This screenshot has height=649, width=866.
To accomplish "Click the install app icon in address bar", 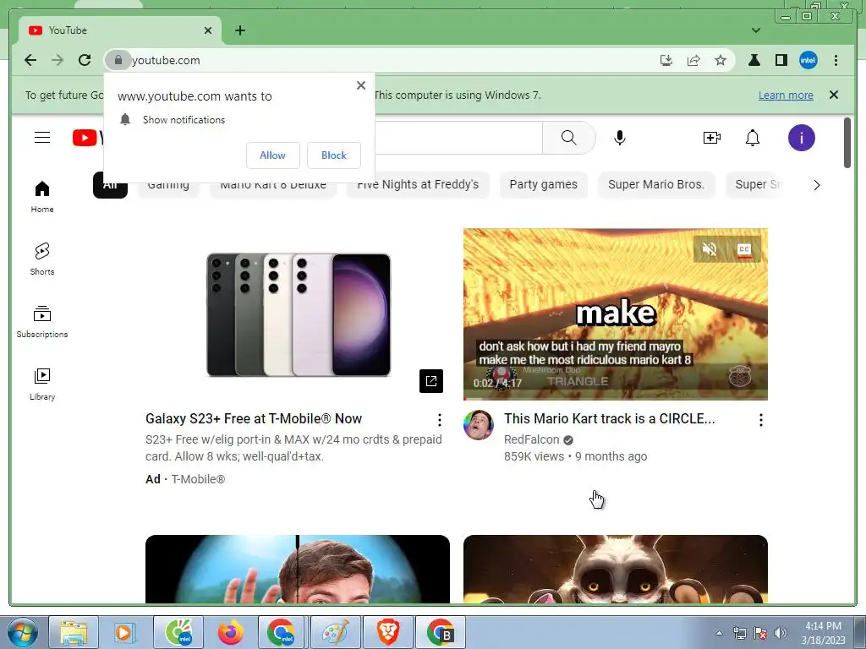I will (666, 60).
